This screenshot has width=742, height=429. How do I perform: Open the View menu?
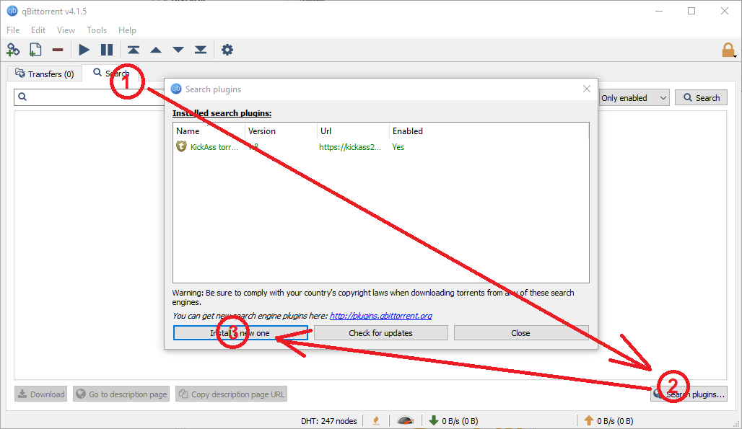click(66, 30)
